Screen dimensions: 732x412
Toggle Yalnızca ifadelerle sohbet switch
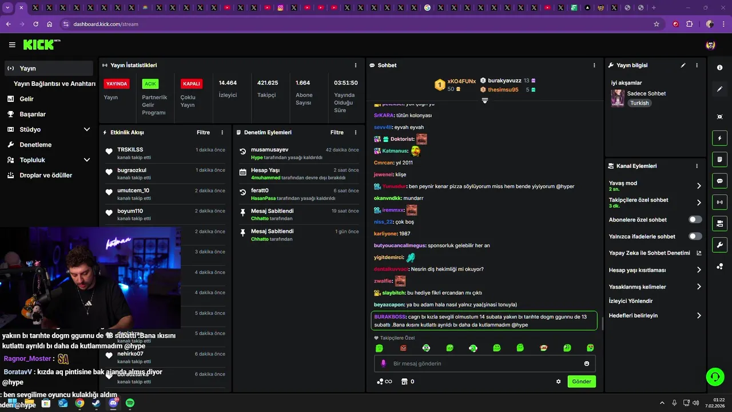point(695,236)
